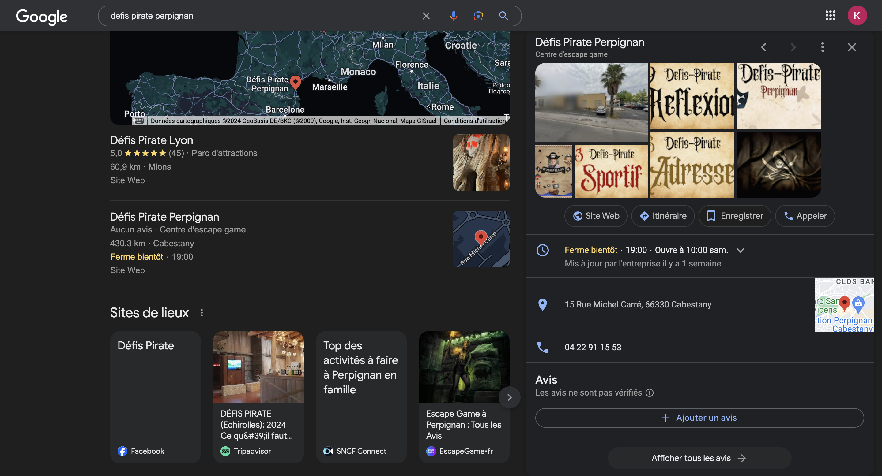The height and width of the screenshot is (476, 882).
Task: Open the Google apps grid
Action: [x=830, y=15]
